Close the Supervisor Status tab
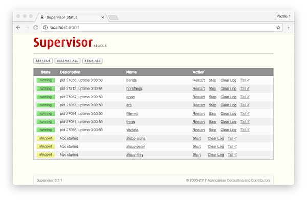 [103, 17]
